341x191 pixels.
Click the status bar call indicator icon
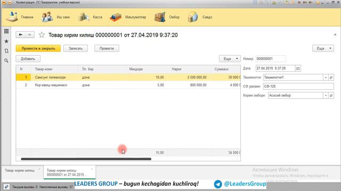[x=6, y=187]
